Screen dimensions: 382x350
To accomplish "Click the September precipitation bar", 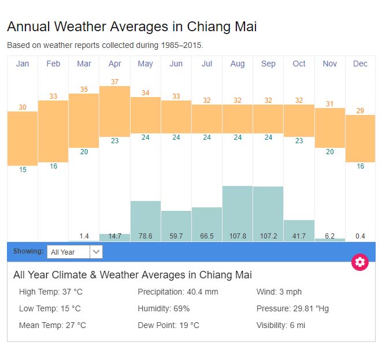I will coord(268,213).
